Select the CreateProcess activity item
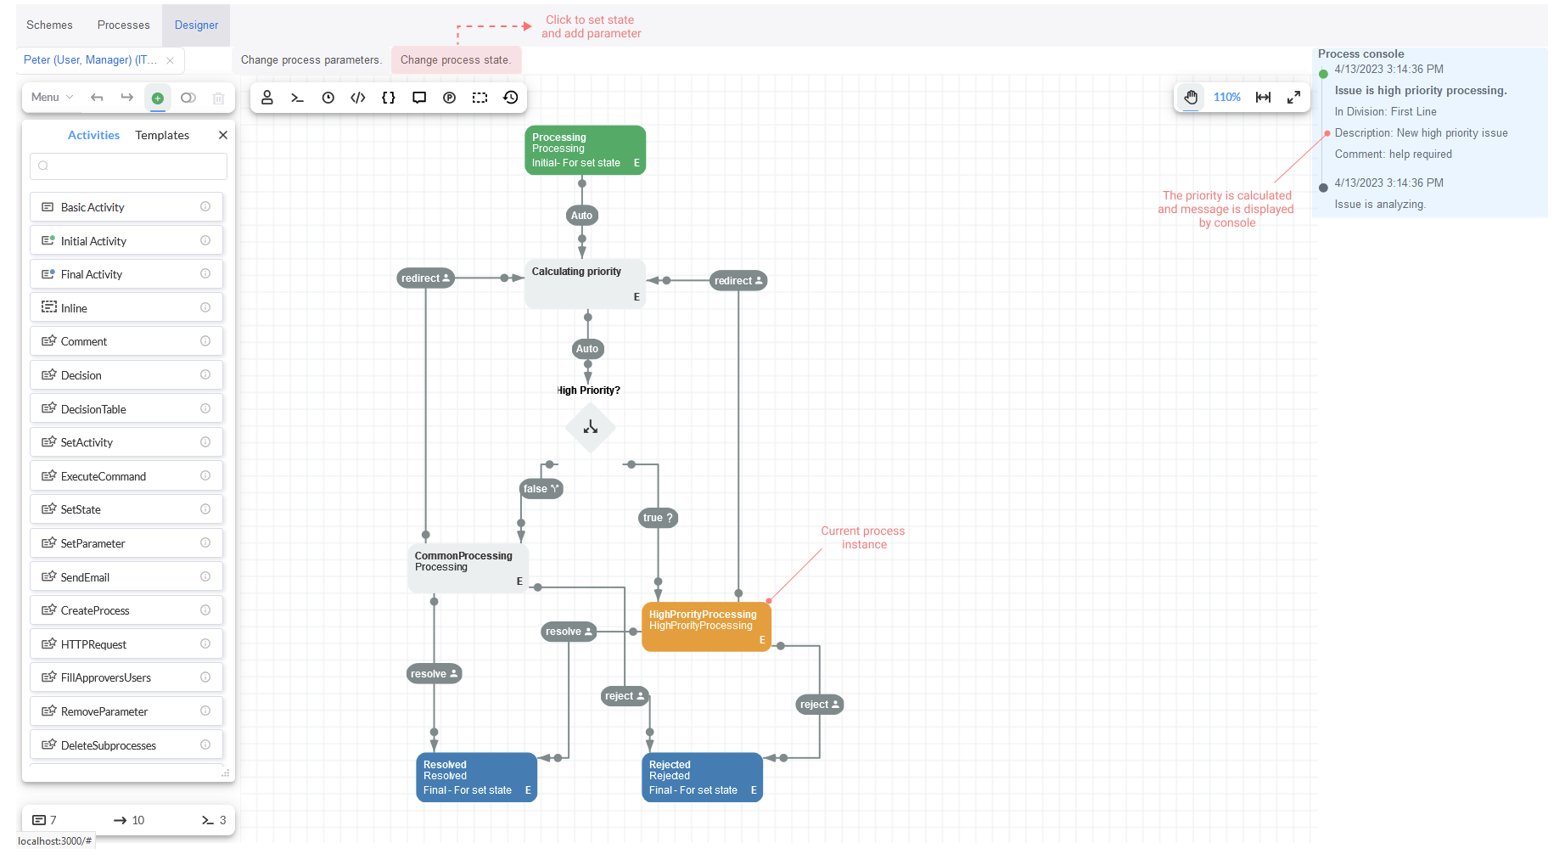 (x=126, y=610)
